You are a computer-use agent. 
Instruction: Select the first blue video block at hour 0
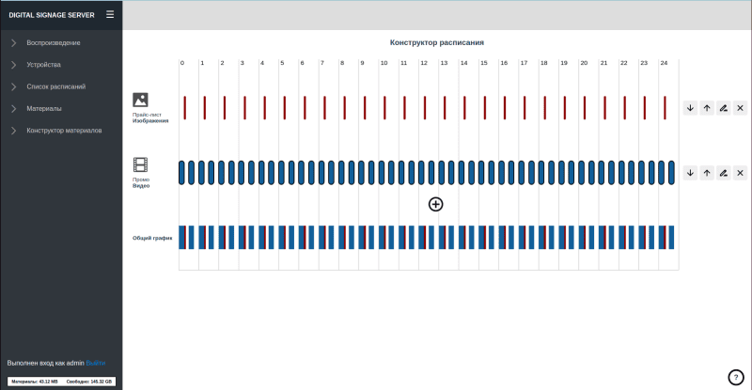[182, 172]
